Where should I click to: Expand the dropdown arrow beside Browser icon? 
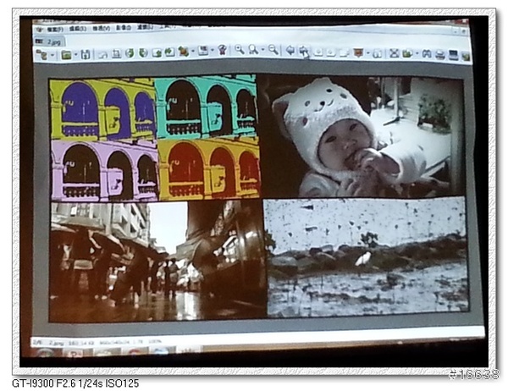coord(51,55)
